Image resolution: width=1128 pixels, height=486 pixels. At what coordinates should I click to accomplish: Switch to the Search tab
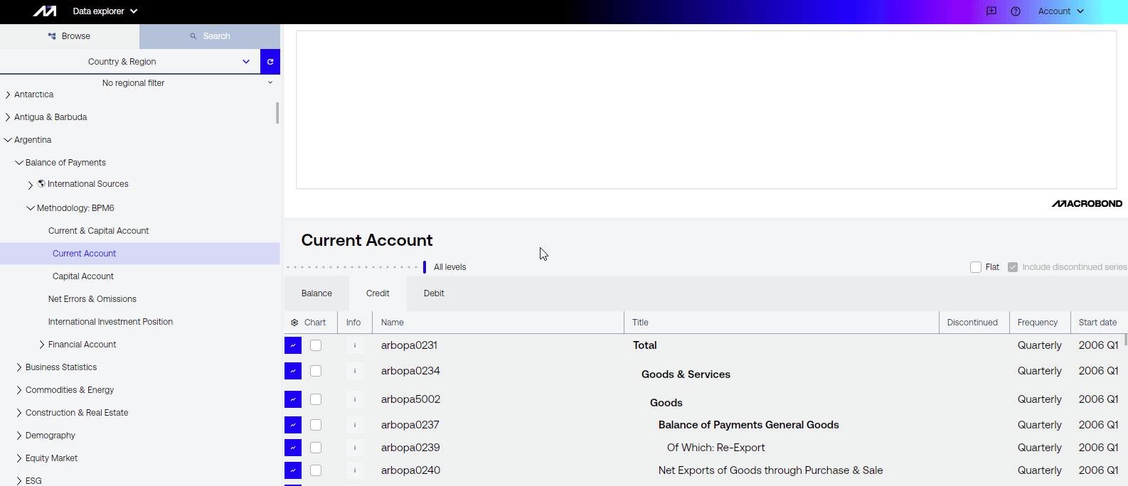click(x=210, y=36)
